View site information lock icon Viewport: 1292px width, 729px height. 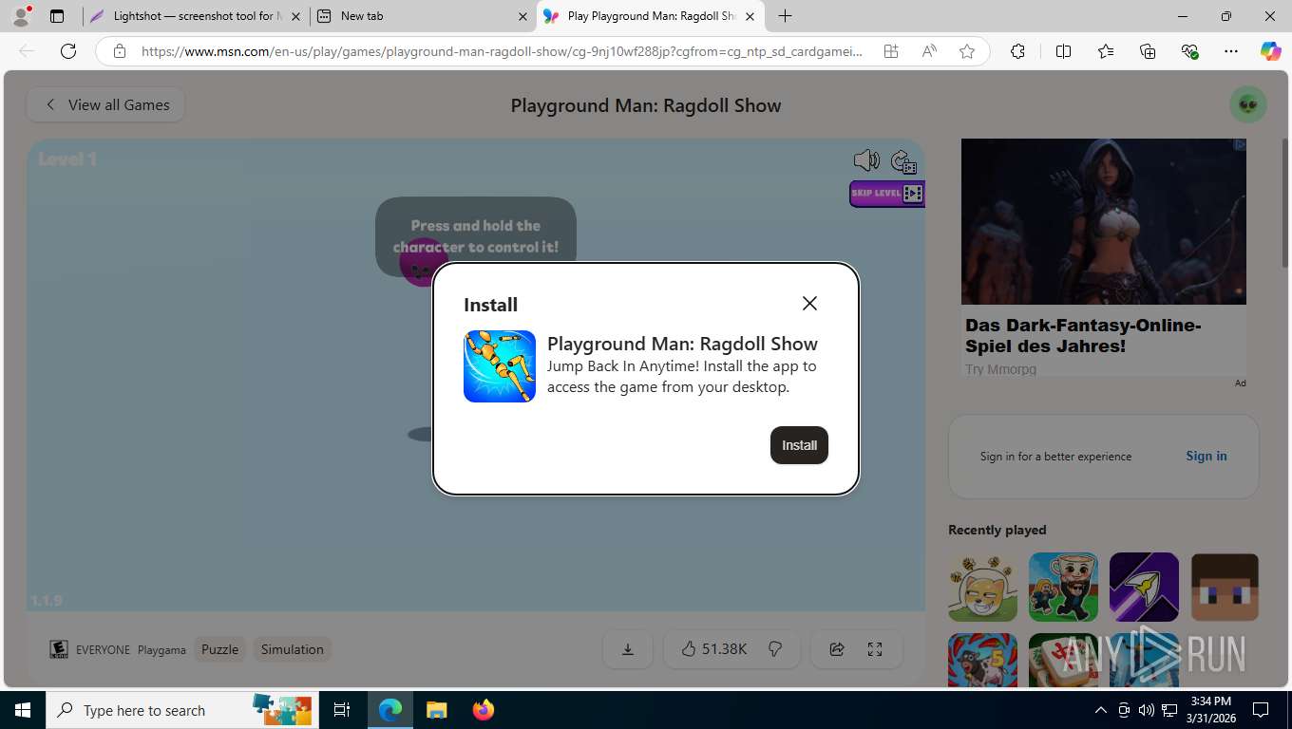tap(119, 51)
